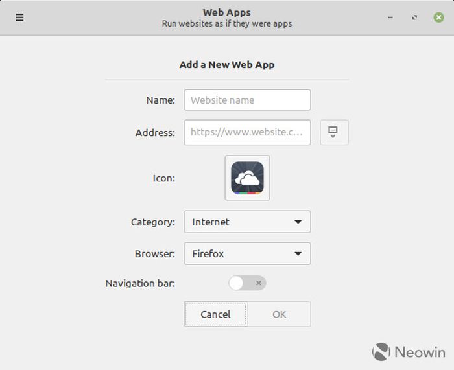The width and height of the screenshot is (454, 370).
Task: Click the 'Navigation bar:' label
Action: [140, 284]
